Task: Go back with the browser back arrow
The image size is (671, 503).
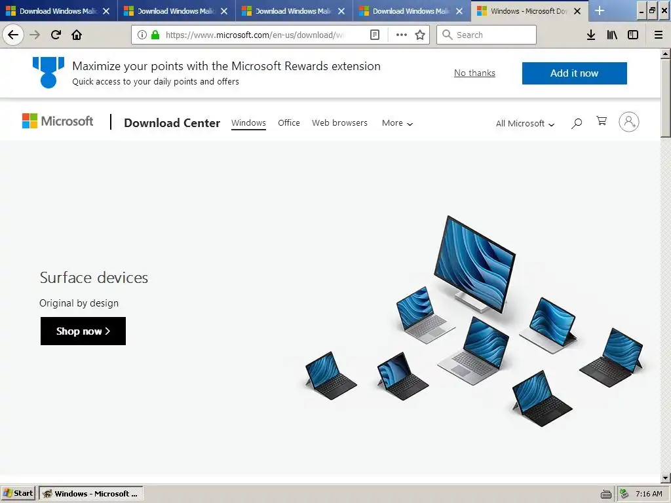Action: pyautogui.click(x=13, y=35)
